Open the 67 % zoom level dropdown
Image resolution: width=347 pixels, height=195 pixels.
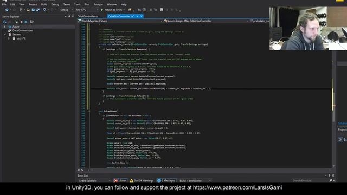[x=83, y=170]
